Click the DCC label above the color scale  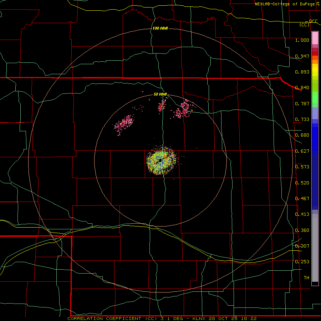(313, 21)
